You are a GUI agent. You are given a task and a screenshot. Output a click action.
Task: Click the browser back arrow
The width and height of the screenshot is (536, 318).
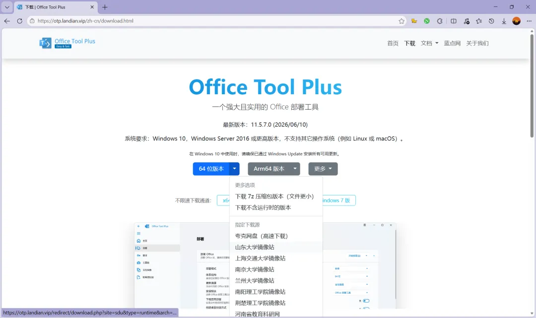(7, 21)
